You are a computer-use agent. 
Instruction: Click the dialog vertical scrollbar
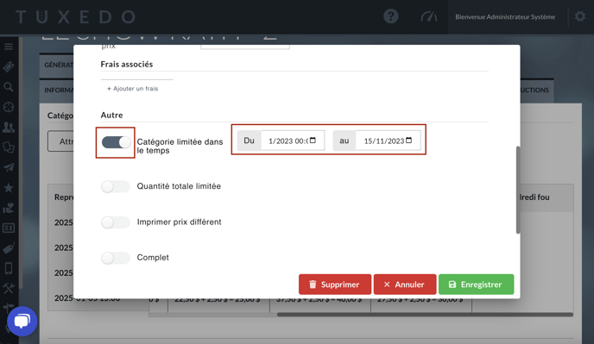(518, 190)
